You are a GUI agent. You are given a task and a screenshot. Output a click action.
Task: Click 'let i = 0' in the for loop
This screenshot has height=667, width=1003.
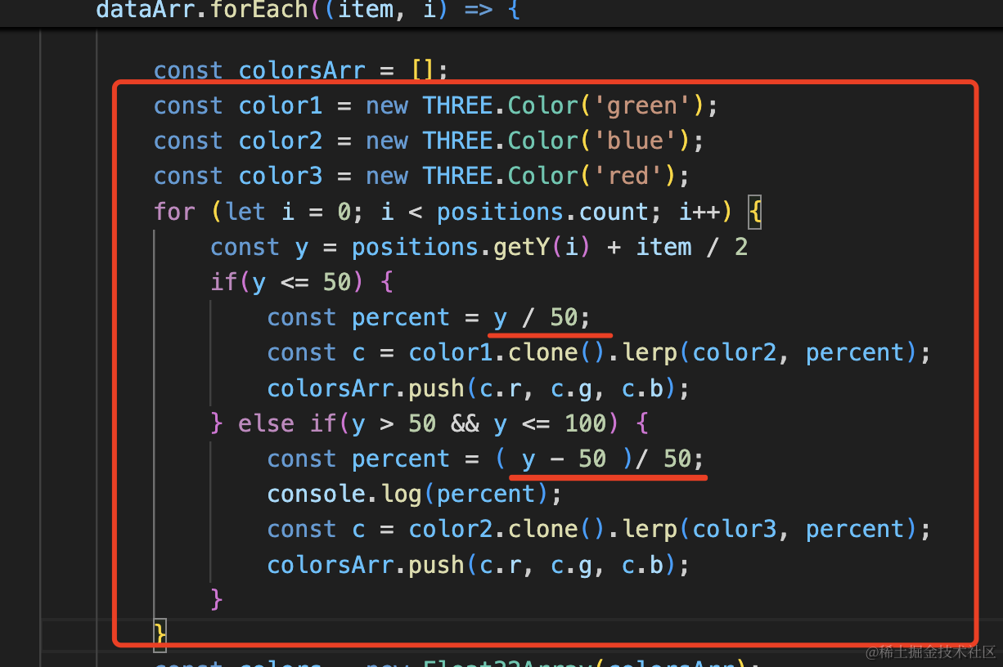pyautogui.click(x=287, y=212)
